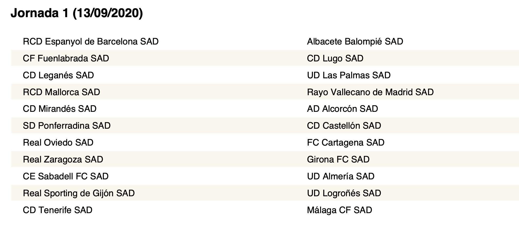Select CF Fuenlabrada SAD row
This screenshot has width=519, height=240.
click(265, 58)
